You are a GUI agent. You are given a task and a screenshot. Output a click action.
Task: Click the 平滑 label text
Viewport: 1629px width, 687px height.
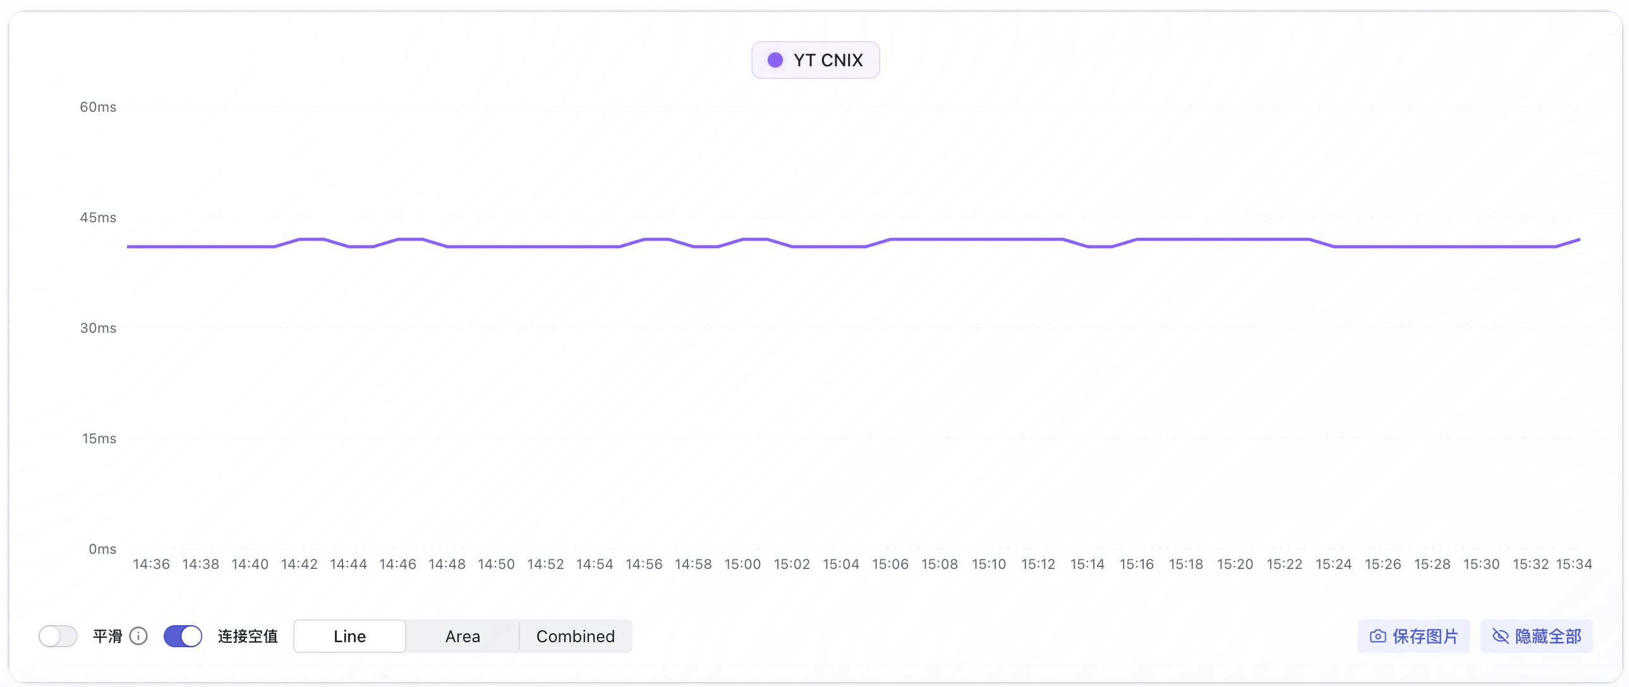coord(107,636)
